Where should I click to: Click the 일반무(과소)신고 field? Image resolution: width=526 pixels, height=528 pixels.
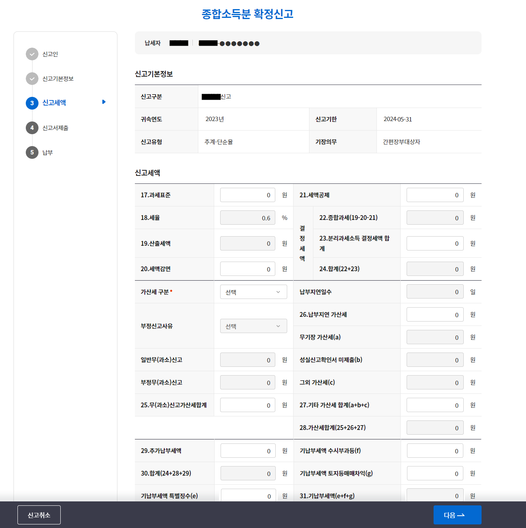click(x=248, y=360)
